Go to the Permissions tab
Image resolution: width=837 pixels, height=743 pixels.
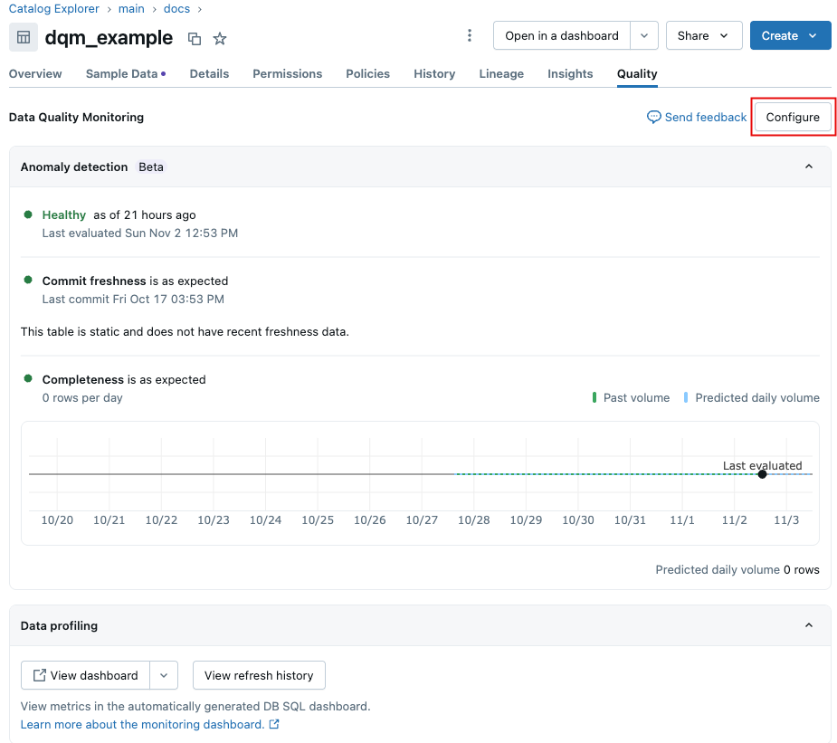coord(287,74)
